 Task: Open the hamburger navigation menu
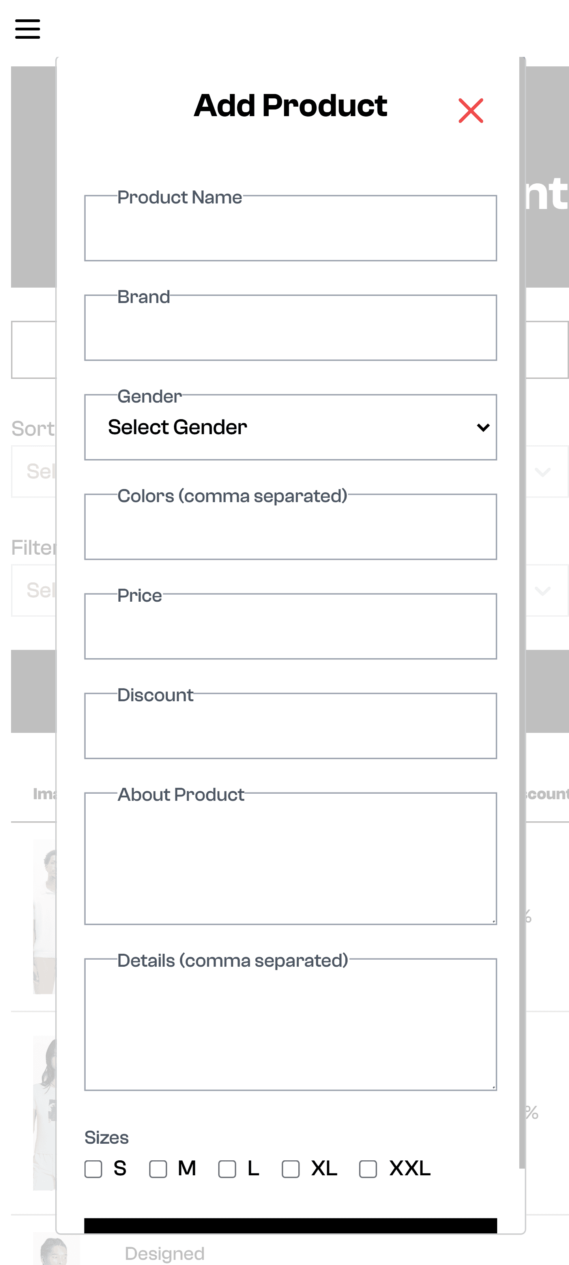click(28, 29)
